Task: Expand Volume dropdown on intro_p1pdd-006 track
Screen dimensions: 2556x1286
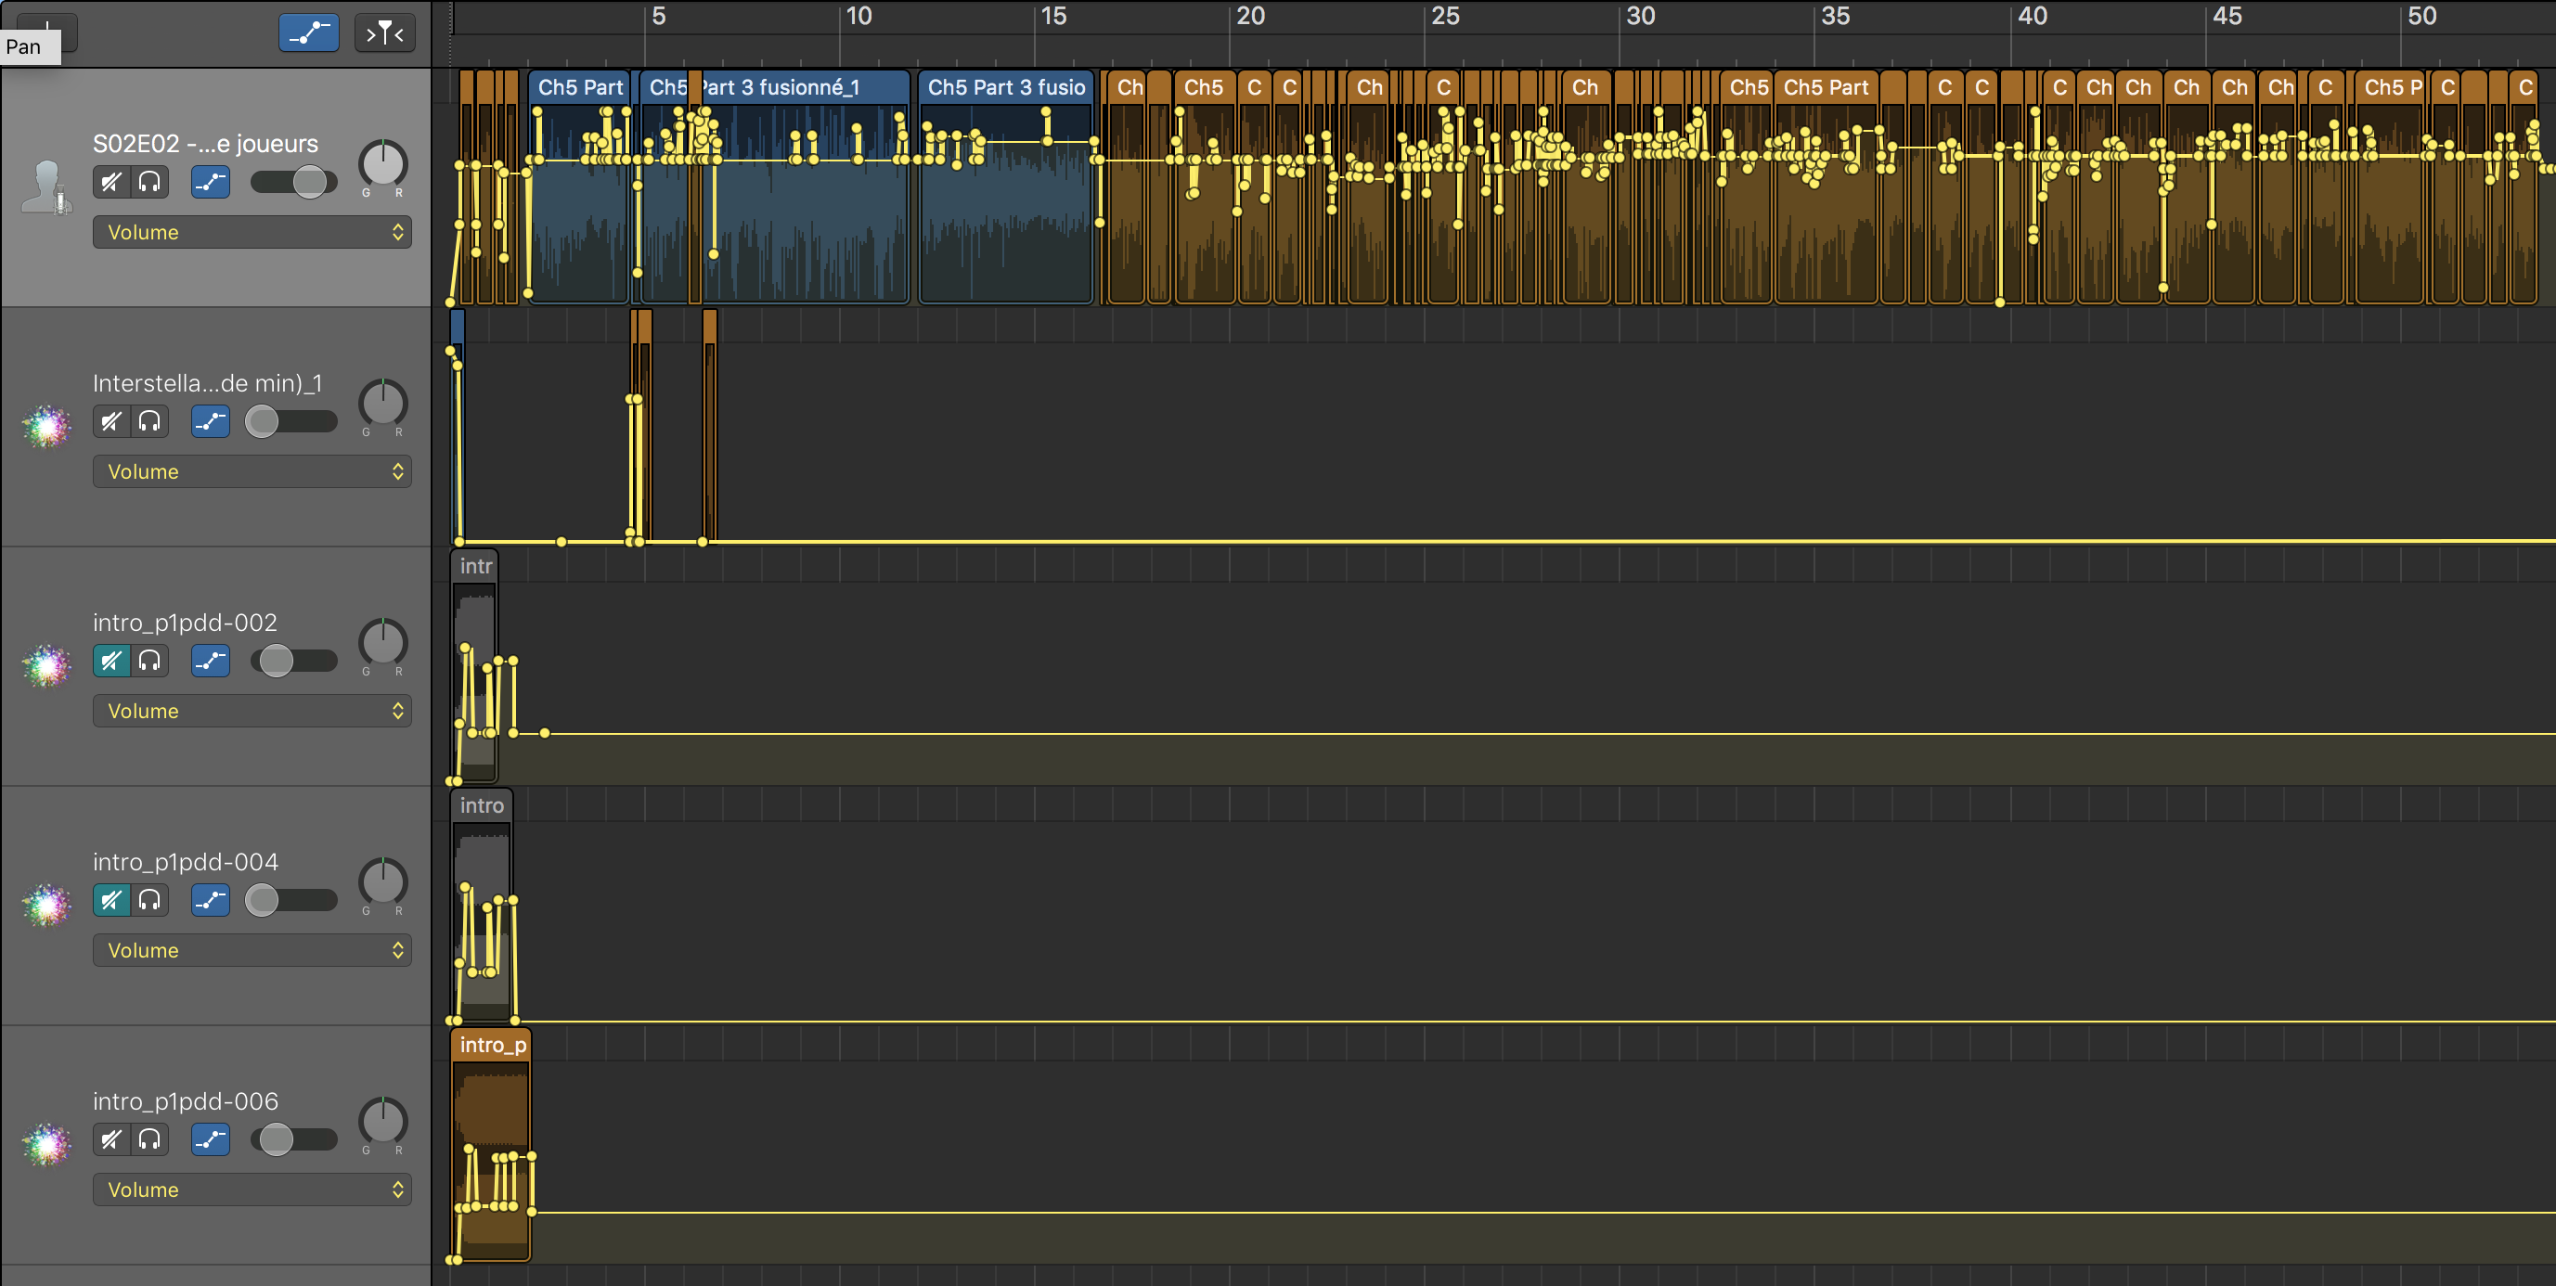Action: click(x=252, y=1190)
